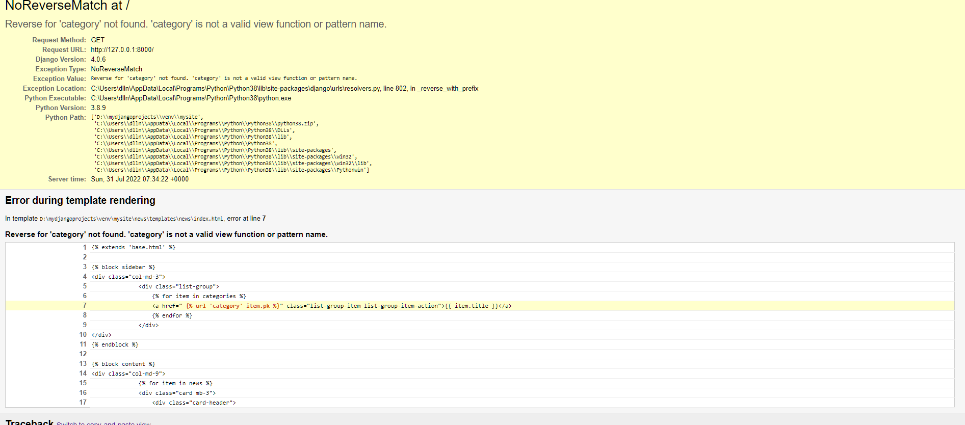Viewport: 965px width, 425px height.
Task: Select the Django version 4.0.6 value
Action: (98, 59)
